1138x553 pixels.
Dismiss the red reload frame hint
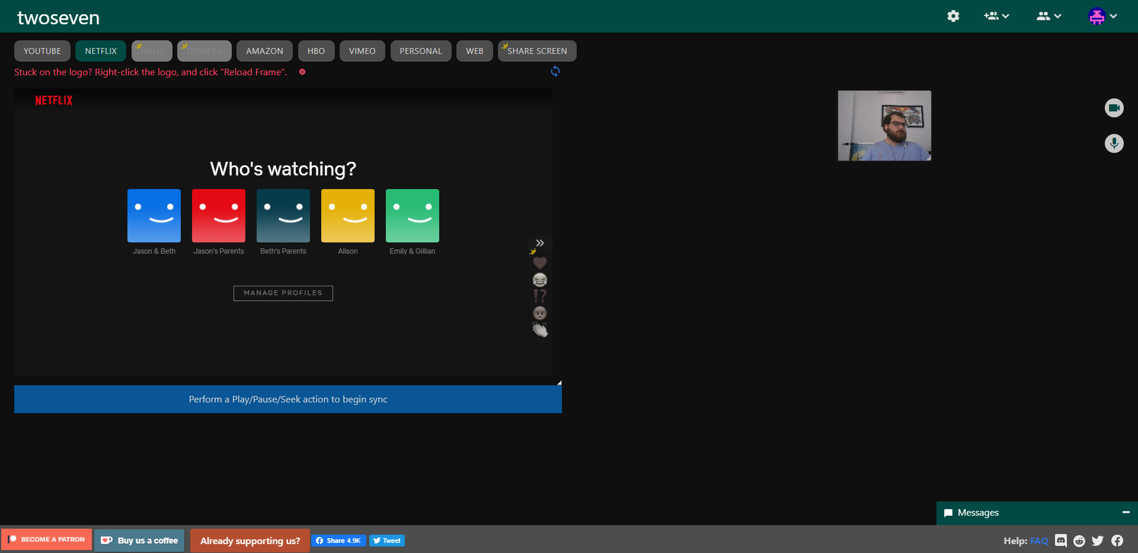coord(302,72)
